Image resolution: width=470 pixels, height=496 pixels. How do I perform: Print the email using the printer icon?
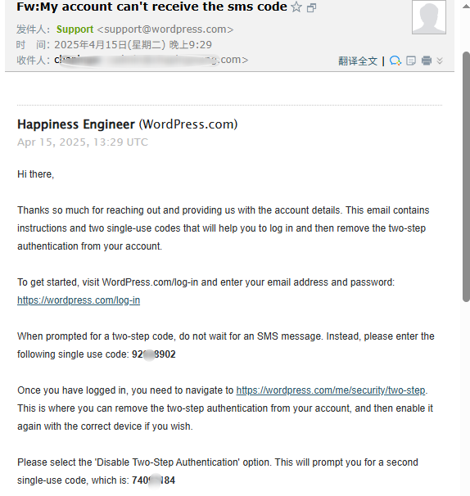point(427,61)
